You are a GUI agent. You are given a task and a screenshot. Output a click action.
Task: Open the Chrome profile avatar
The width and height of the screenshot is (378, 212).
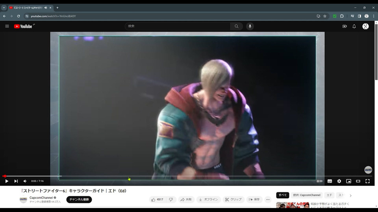367,16
